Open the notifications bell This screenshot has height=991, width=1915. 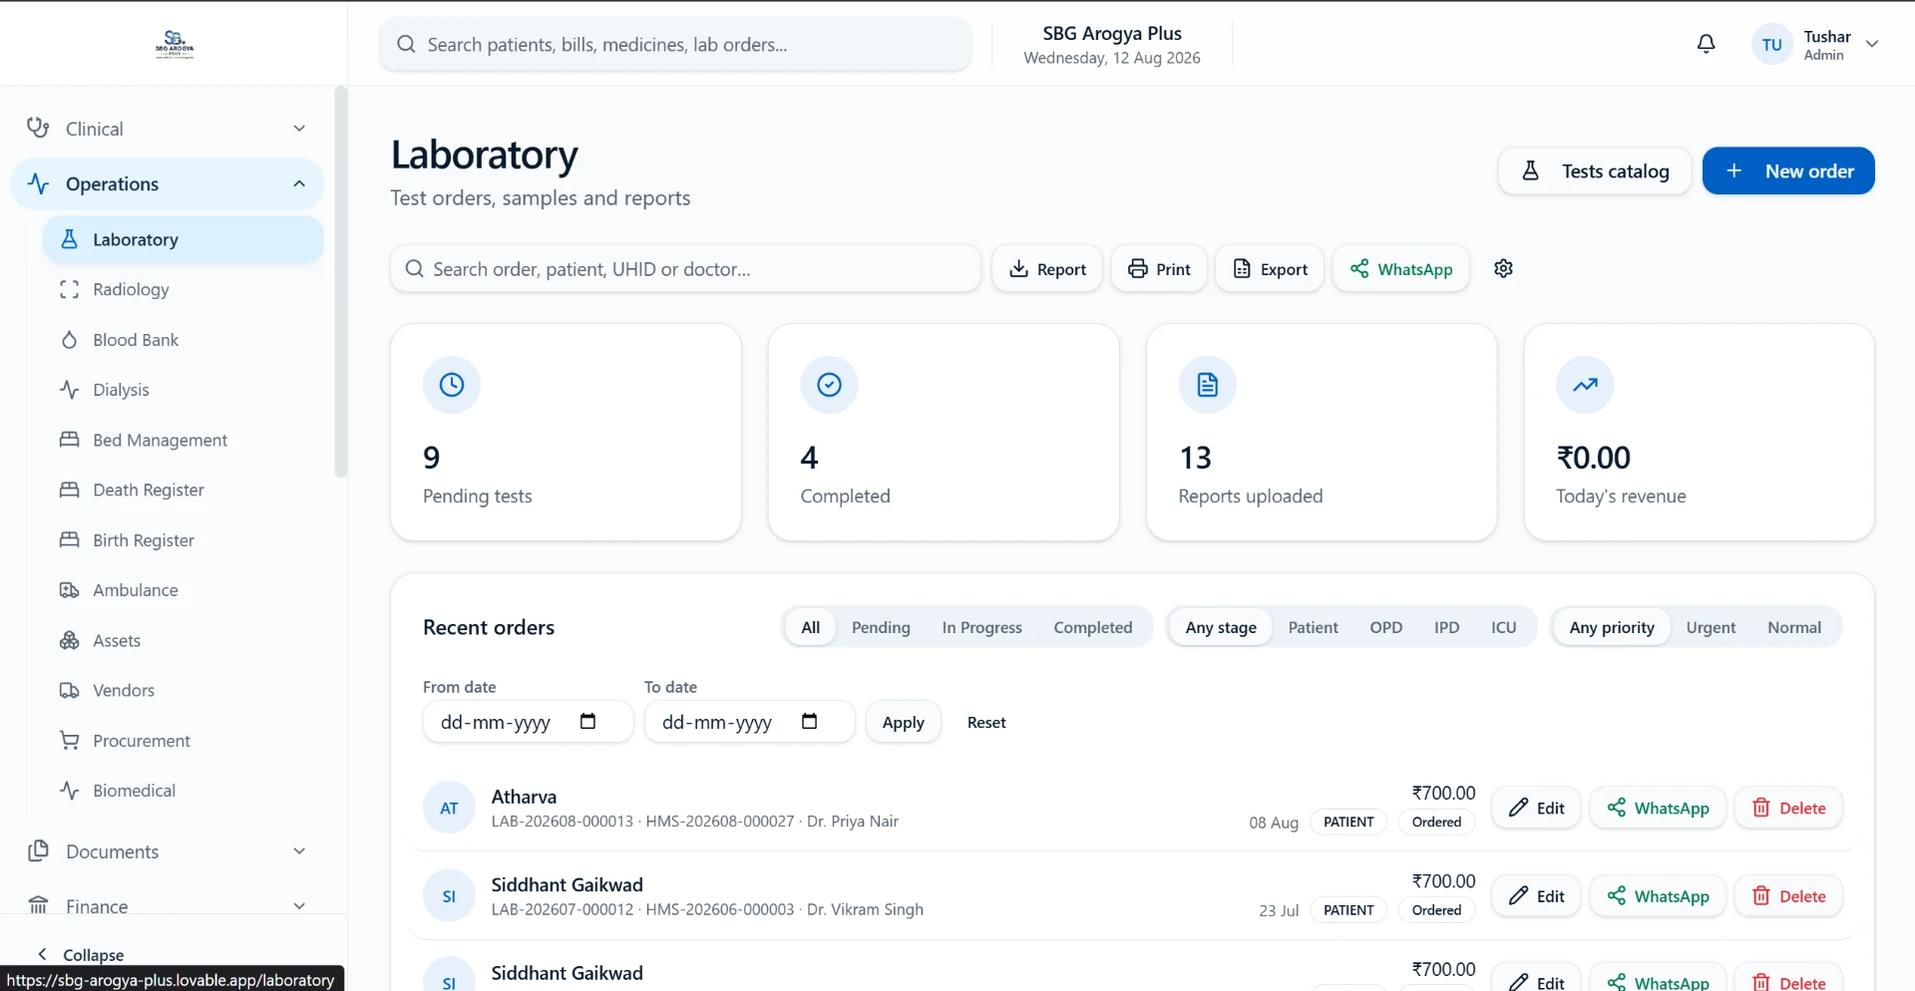[x=1706, y=44]
